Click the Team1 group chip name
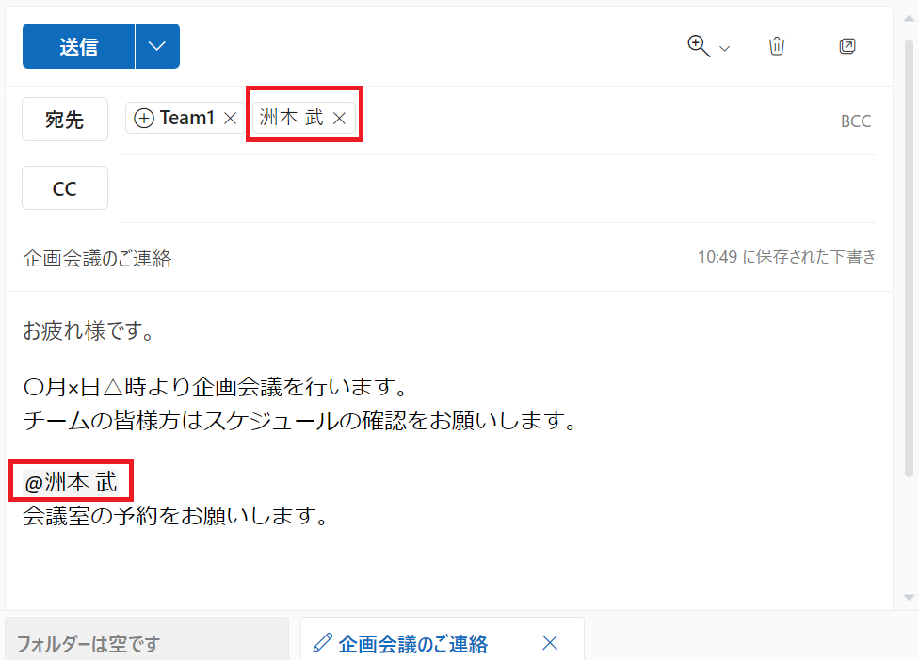This screenshot has width=919, height=660. pyautogui.click(x=187, y=118)
